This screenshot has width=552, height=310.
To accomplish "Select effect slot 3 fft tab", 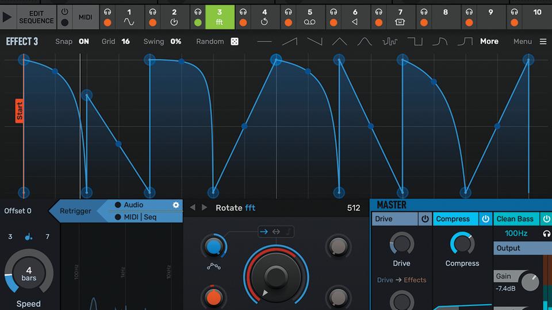I will click(x=219, y=17).
